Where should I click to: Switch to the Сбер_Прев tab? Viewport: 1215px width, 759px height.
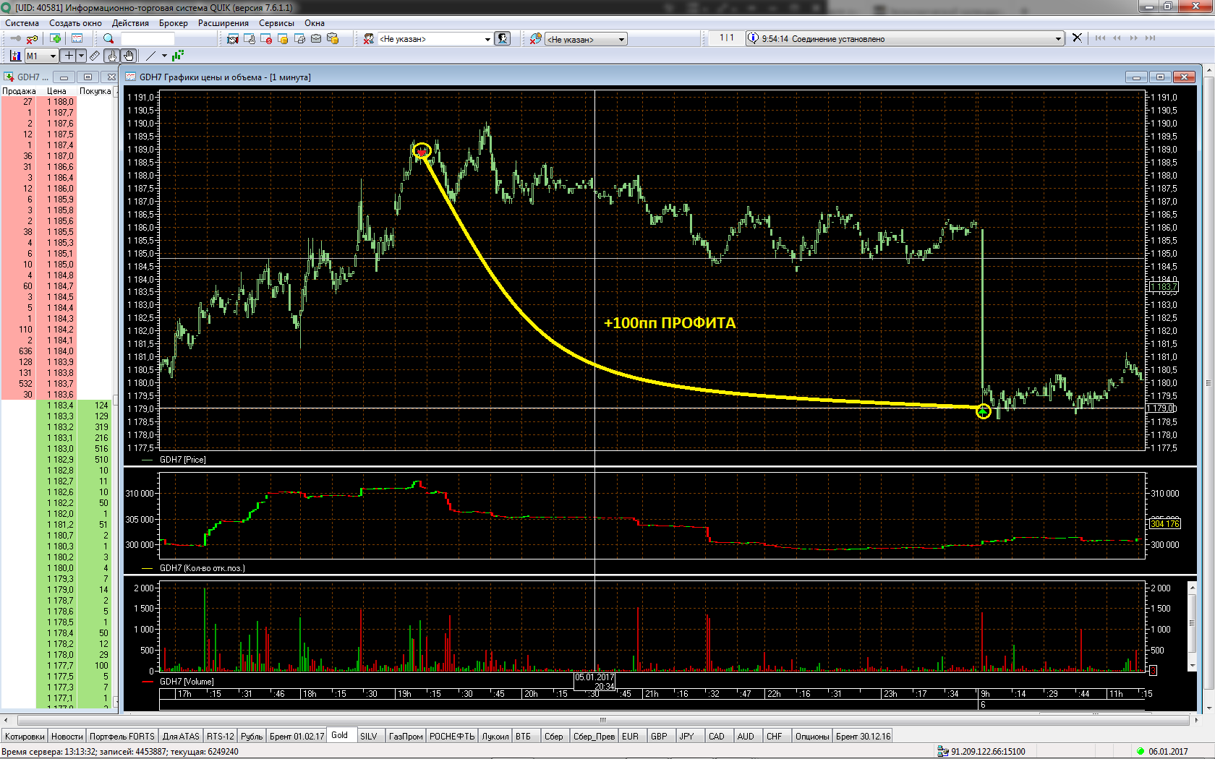(594, 736)
